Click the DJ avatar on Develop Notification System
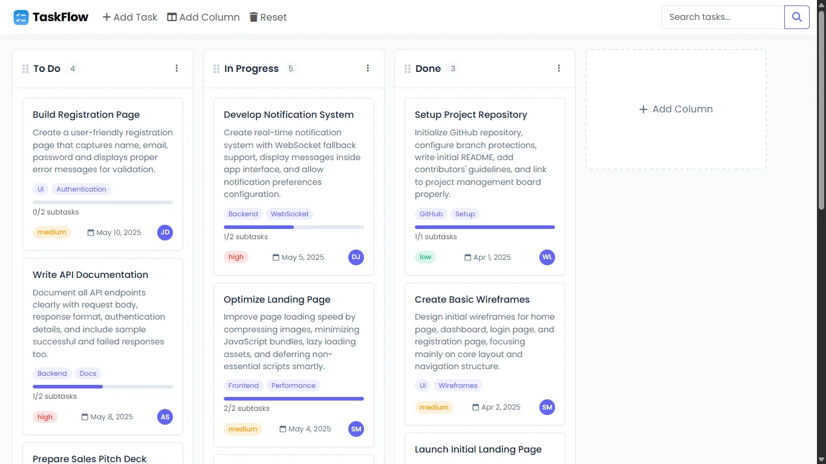The width and height of the screenshot is (826, 464). (x=356, y=257)
